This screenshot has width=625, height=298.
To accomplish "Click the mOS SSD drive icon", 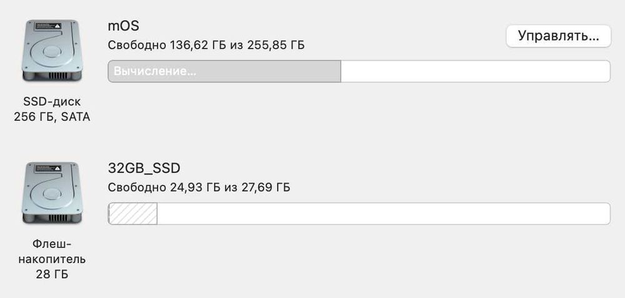I will tap(52, 51).
